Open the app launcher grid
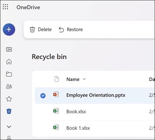155x140 pixels. (5, 7)
